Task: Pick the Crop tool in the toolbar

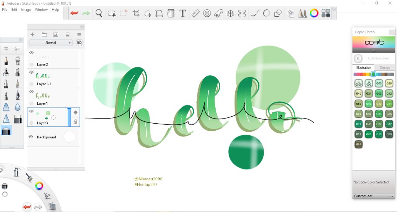Action: tap(136, 13)
